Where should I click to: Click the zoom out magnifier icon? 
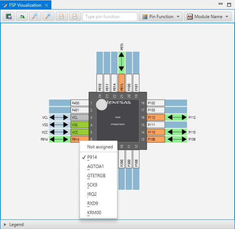coord(35,16)
